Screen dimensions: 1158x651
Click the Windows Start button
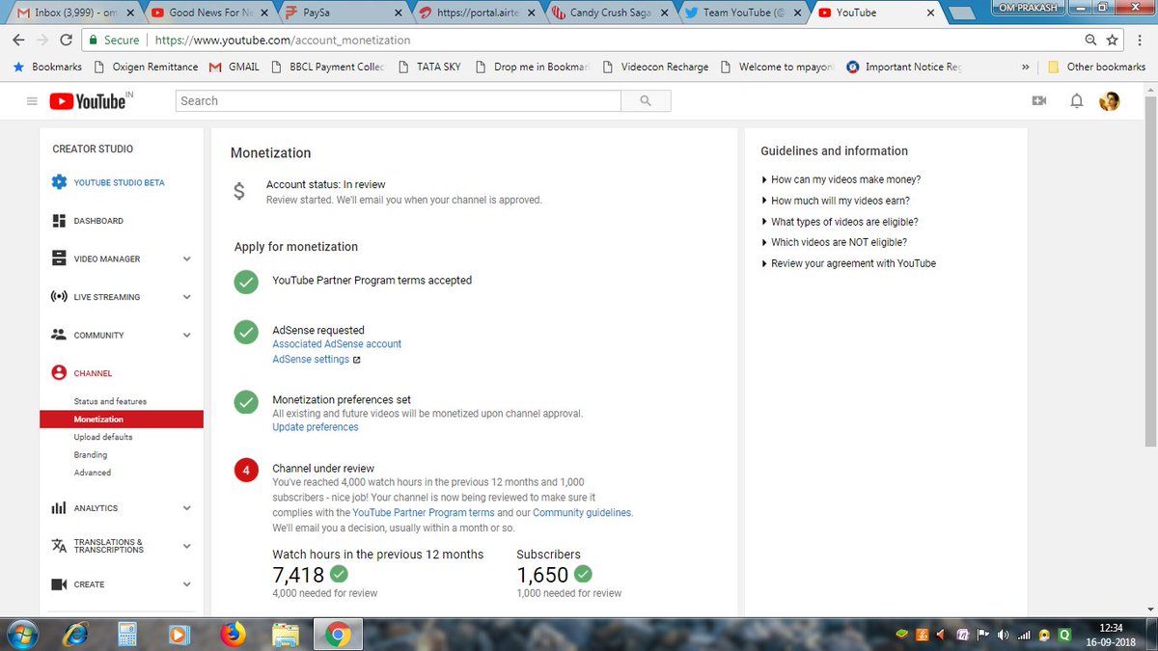(x=22, y=634)
